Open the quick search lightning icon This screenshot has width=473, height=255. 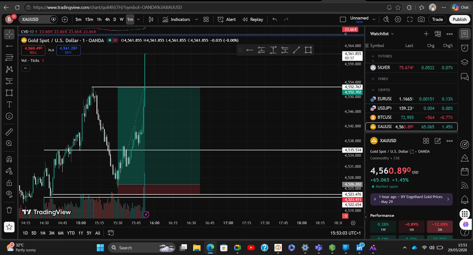(386, 19)
